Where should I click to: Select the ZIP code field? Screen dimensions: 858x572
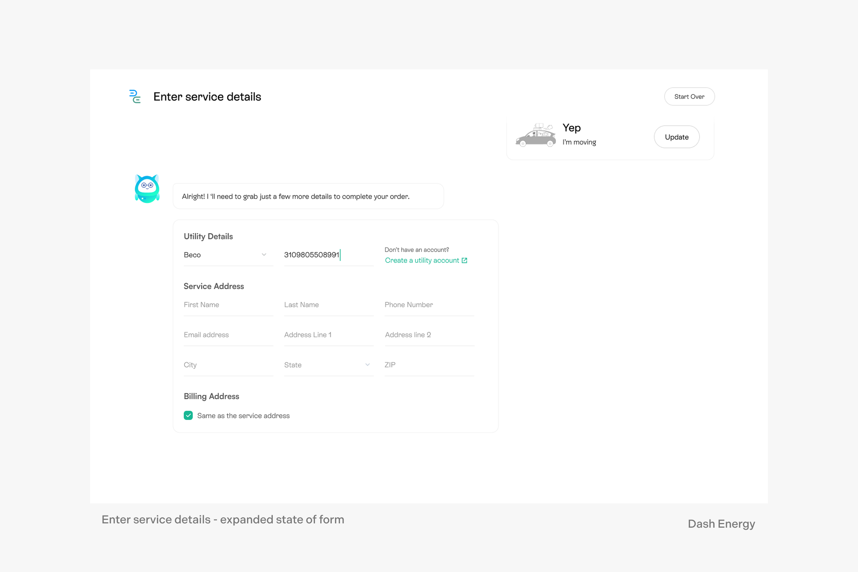(x=429, y=365)
